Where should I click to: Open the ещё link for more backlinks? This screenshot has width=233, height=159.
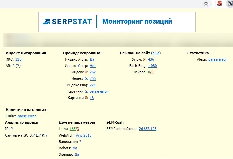click(156, 53)
